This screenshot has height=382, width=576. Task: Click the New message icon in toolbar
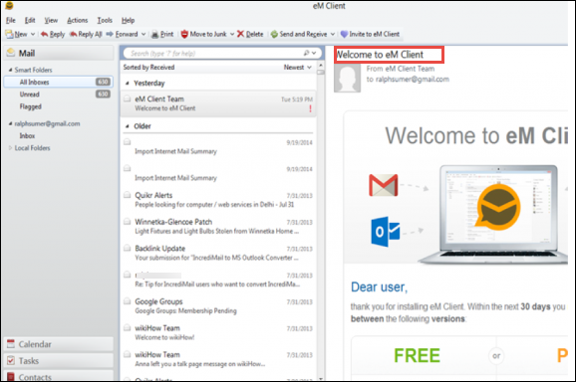coord(9,34)
